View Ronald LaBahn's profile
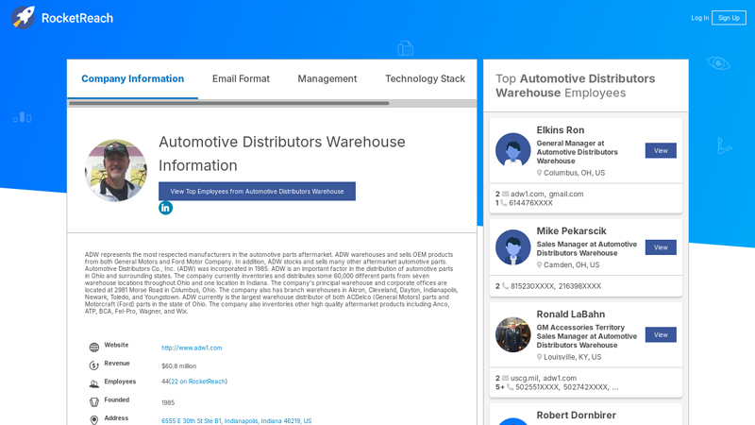The width and height of the screenshot is (755, 425). pos(661,334)
